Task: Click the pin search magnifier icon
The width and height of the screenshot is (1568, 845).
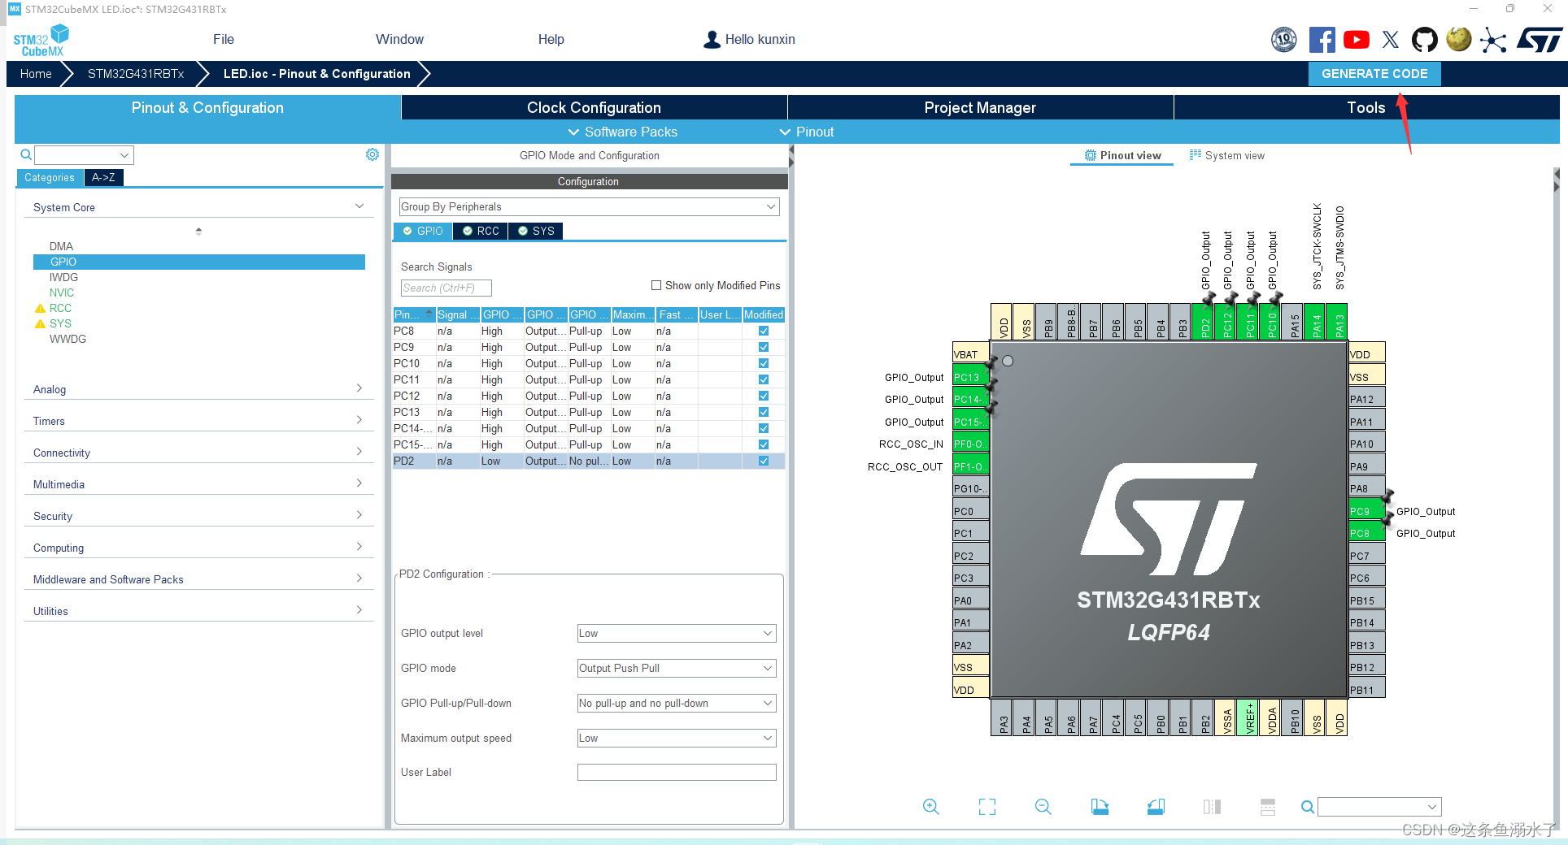Action: point(1307,807)
